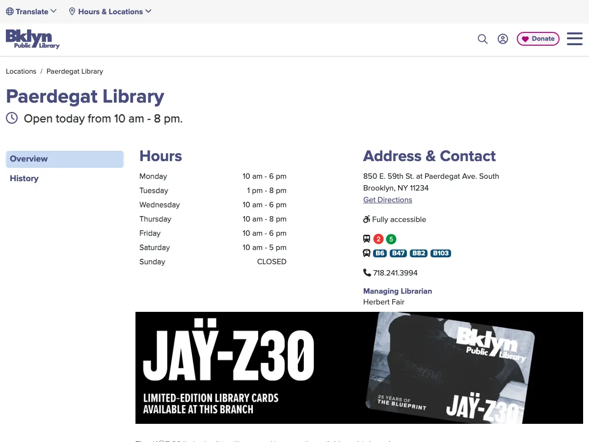Click the phone number 718.241.3994
This screenshot has height=442, width=589.
point(395,273)
